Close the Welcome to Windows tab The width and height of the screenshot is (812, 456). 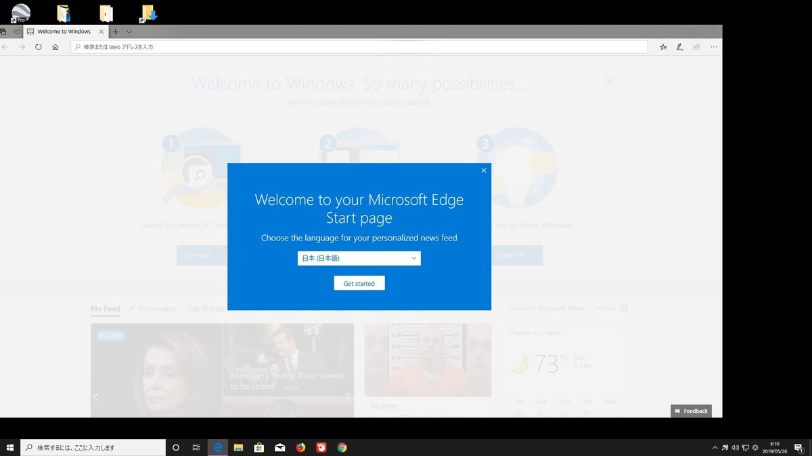[x=102, y=32]
